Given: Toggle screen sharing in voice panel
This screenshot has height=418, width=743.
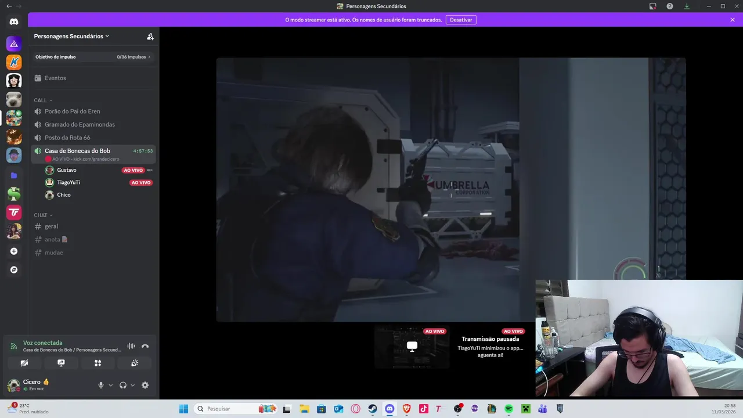Looking at the screenshot, I should (x=61, y=363).
